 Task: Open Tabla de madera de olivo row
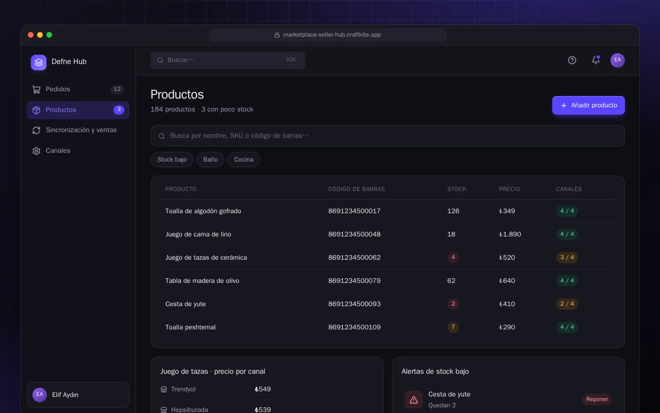pos(388,281)
